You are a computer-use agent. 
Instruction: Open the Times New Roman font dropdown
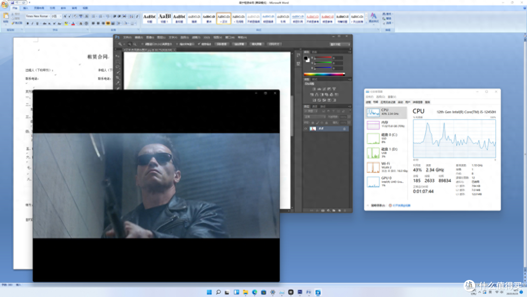pyautogui.click(x=37, y=16)
